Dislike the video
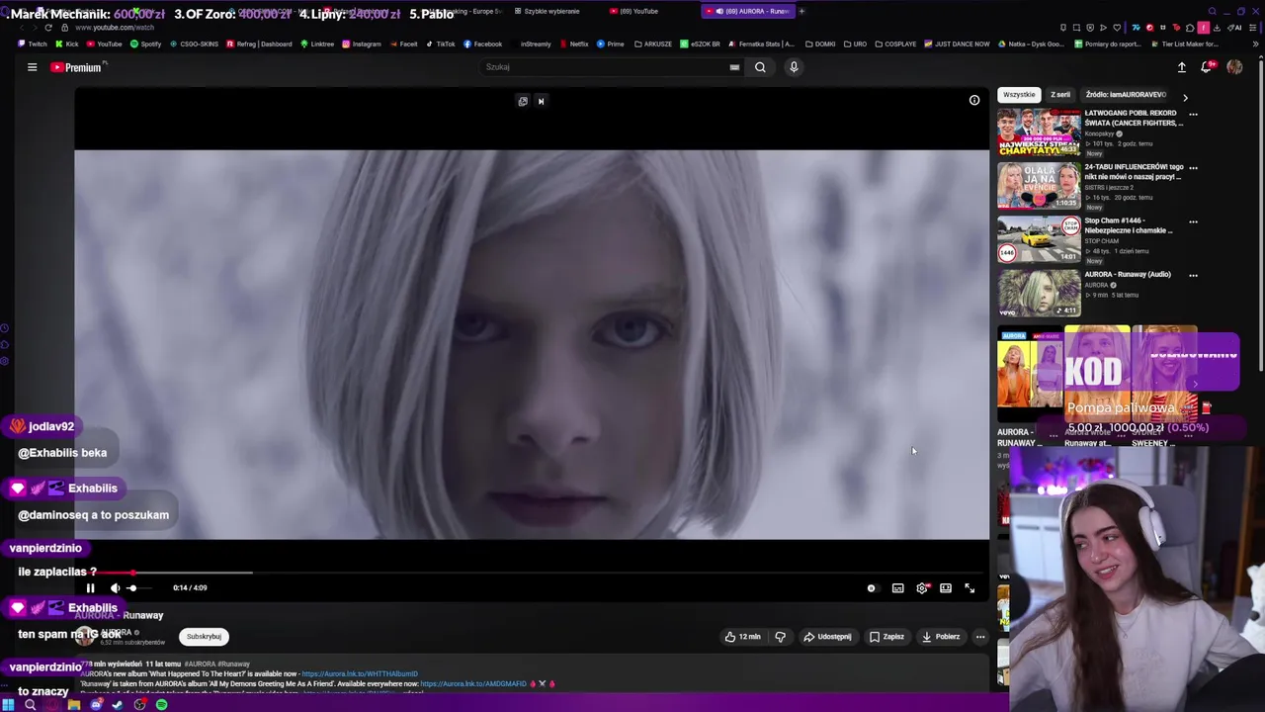This screenshot has width=1265, height=712. point(780,637)
